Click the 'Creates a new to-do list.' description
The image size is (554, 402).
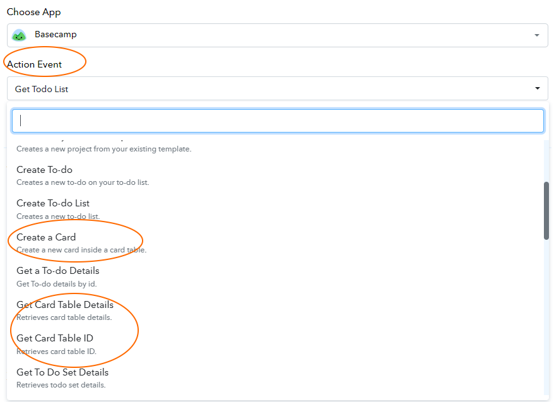(58, 216)
